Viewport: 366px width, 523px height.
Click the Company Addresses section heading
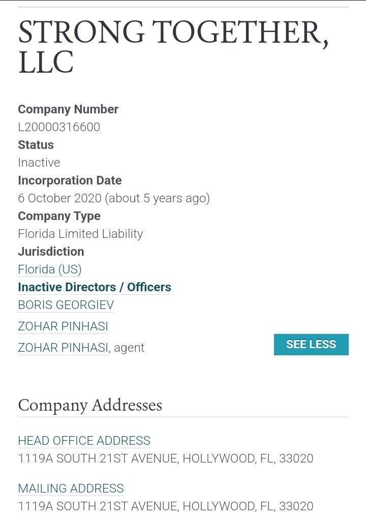90,406
